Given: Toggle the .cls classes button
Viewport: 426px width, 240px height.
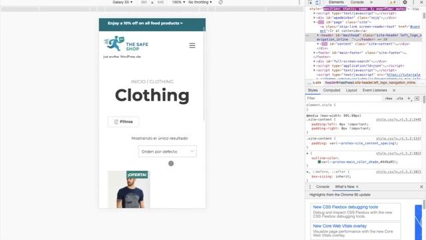Looking at the screenshot, I should tap(399, 99).
